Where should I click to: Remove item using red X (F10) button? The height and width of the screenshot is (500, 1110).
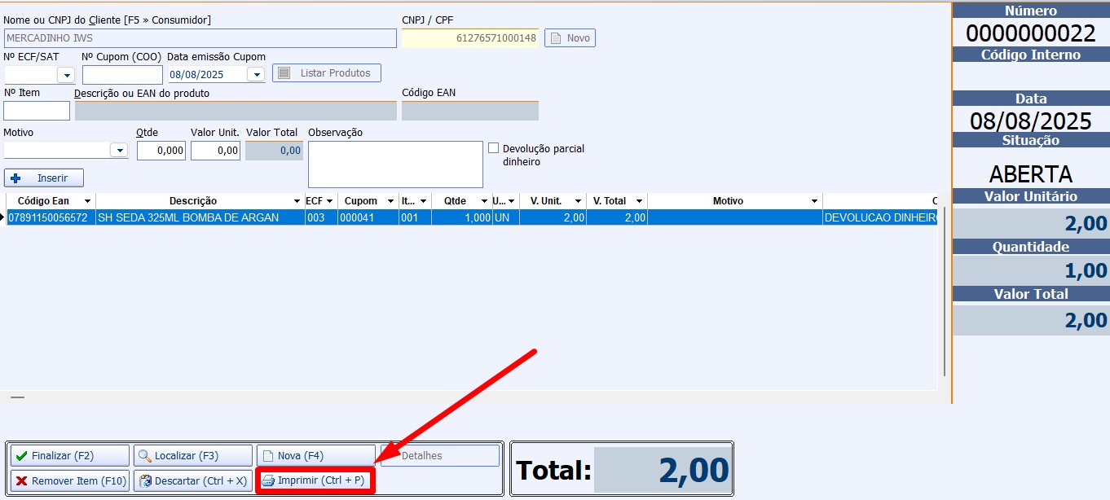(x=69, y=481)
